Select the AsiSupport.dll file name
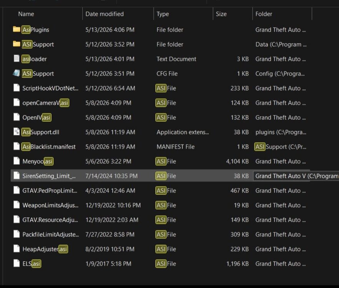 pos(41,132)
